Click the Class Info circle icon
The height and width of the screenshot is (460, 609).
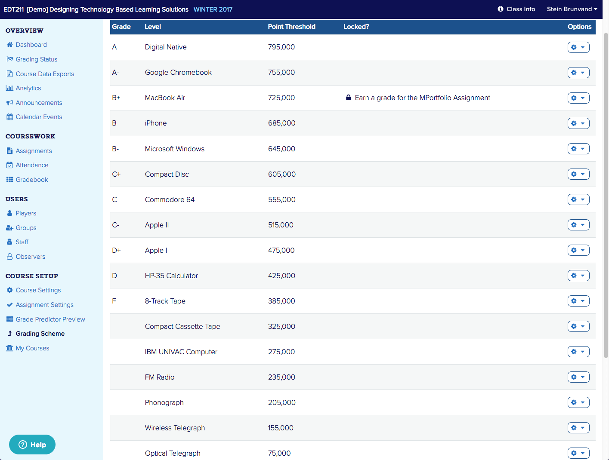click(501, 9)
